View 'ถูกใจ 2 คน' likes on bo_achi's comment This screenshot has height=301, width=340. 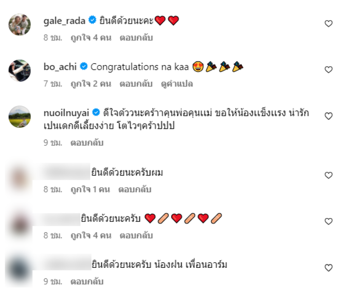click(x=91, y=84)
